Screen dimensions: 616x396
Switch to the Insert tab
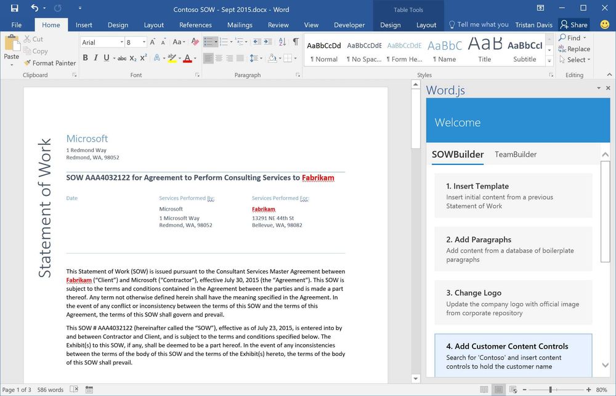(x=84, y=25)
